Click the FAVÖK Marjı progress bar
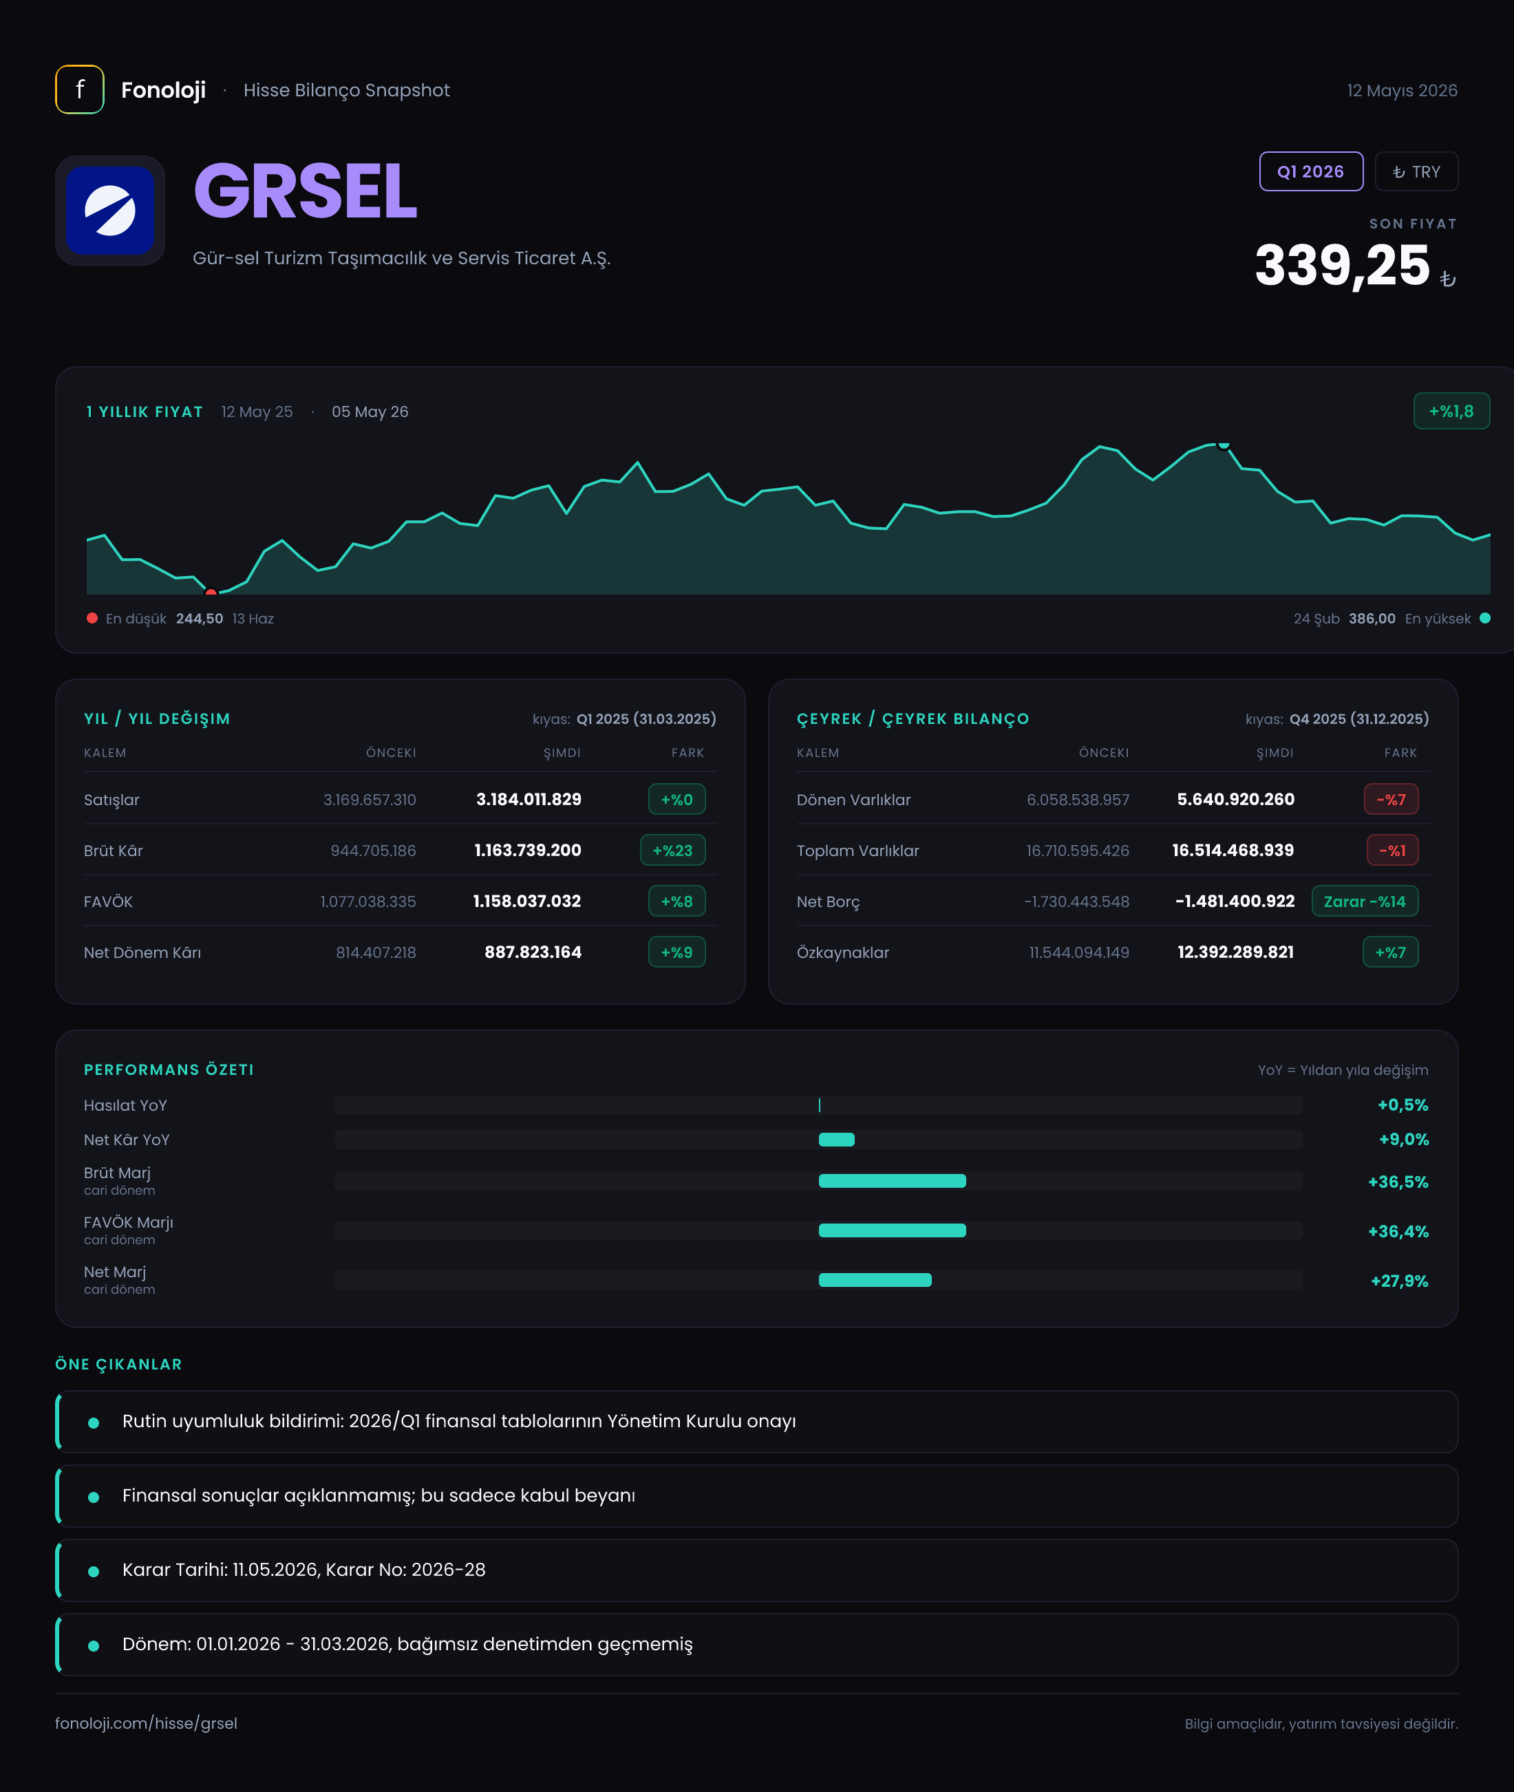The image size is (1514, 1792). [819, 1230]
